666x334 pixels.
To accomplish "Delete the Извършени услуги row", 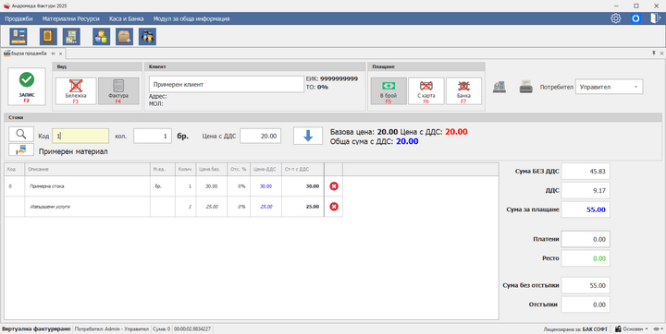I will pos(334,207).
